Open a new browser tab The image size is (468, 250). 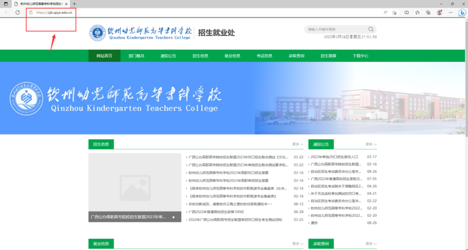[x=75, y=3]
